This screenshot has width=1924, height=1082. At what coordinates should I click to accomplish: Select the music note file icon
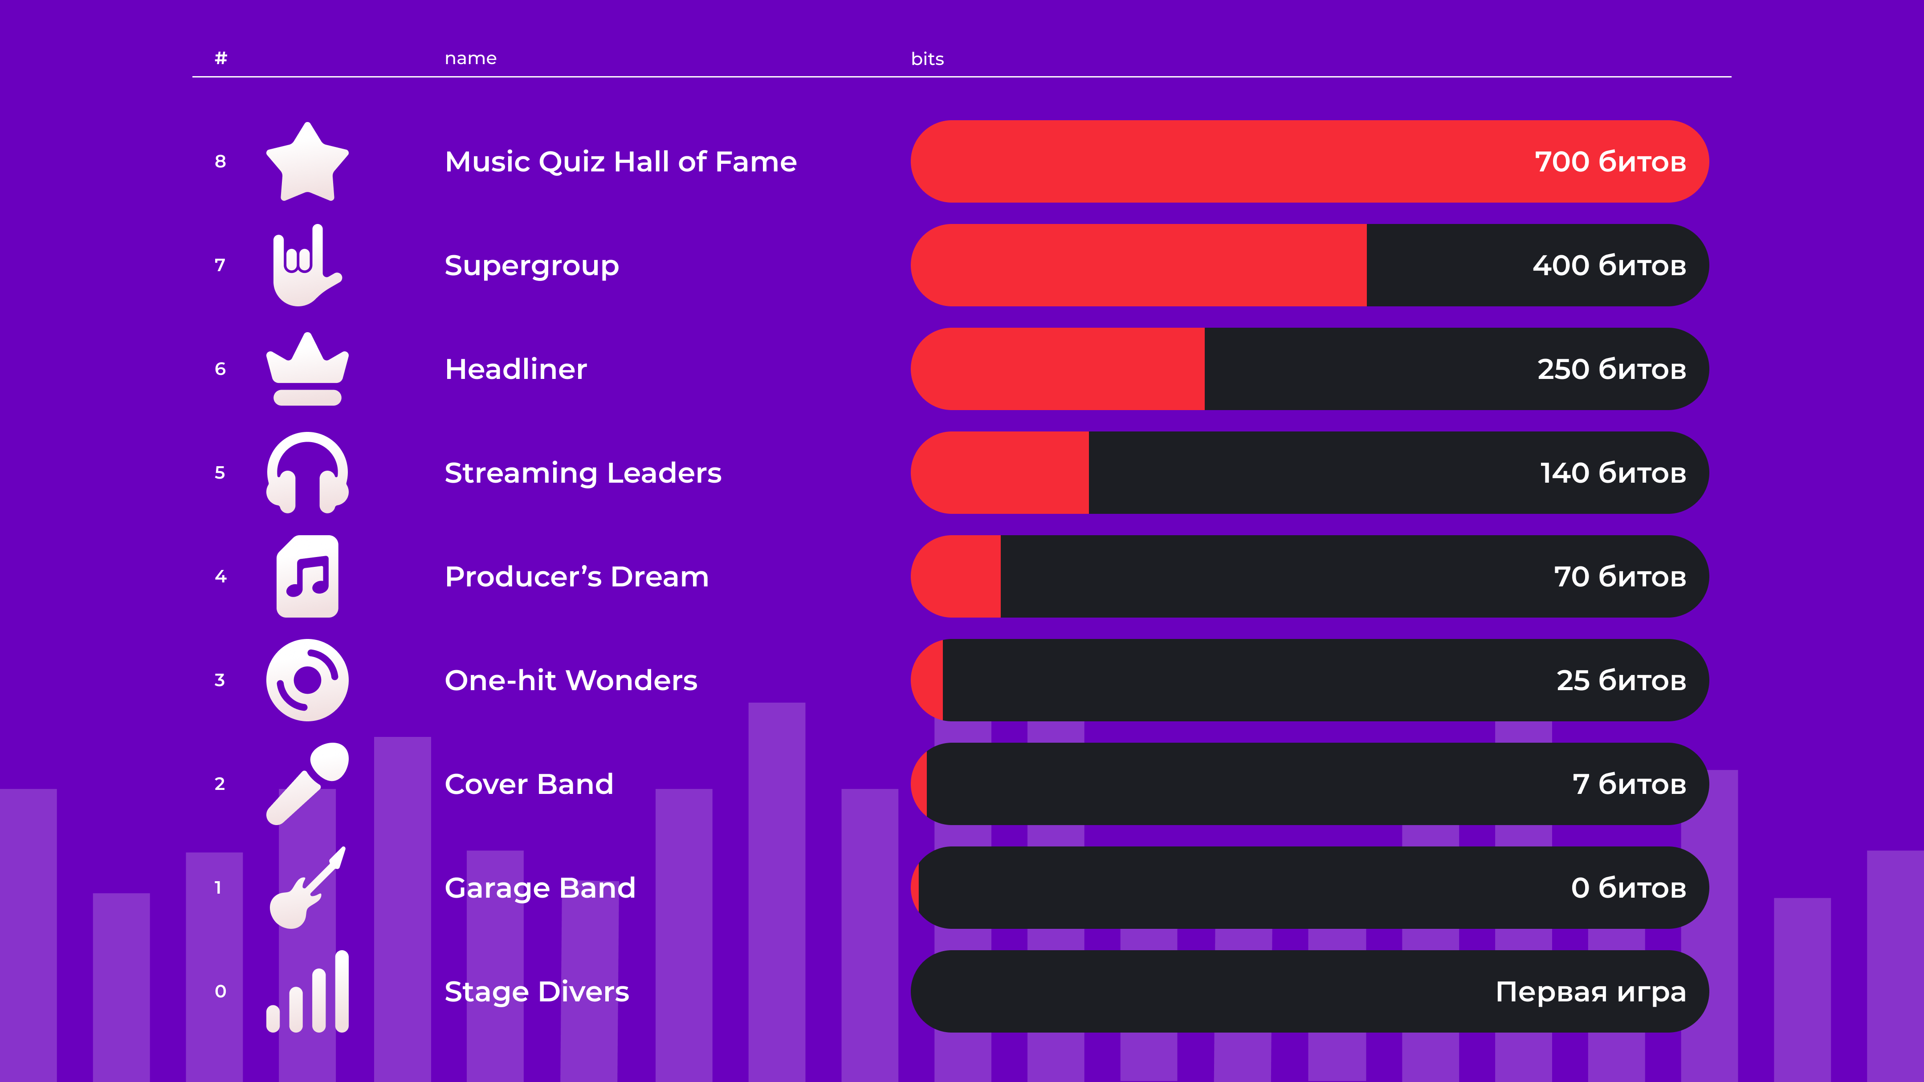pos(307,577)
